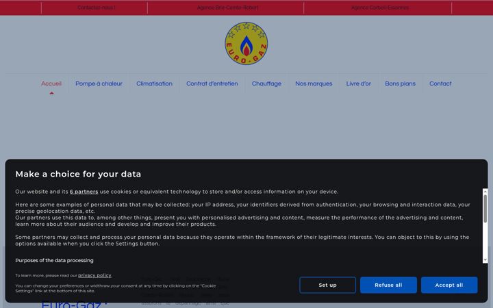
Task: Open Agence Brie-Comte-Robert link
Action: [227, 8]
